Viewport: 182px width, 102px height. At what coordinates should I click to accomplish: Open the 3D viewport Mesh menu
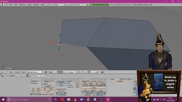click(x=24, y=72)
